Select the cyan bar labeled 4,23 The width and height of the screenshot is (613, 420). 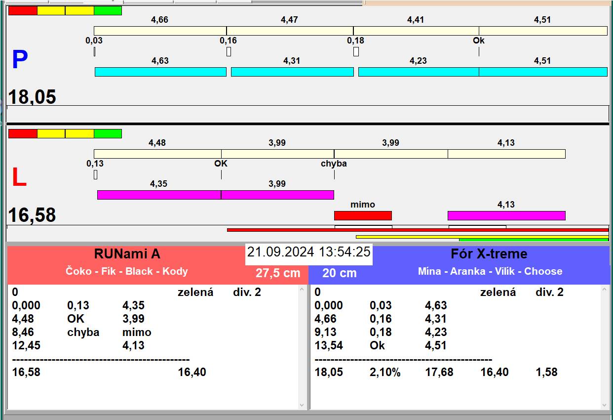[x=419, y=72]
